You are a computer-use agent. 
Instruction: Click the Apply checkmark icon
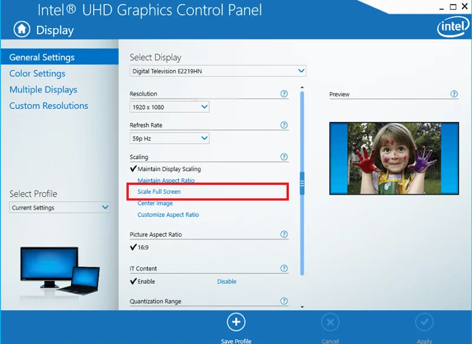[424, 322]
